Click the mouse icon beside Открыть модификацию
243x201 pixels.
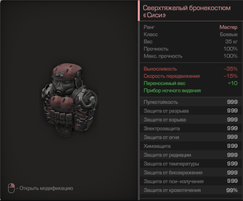[x=12, y=188]
